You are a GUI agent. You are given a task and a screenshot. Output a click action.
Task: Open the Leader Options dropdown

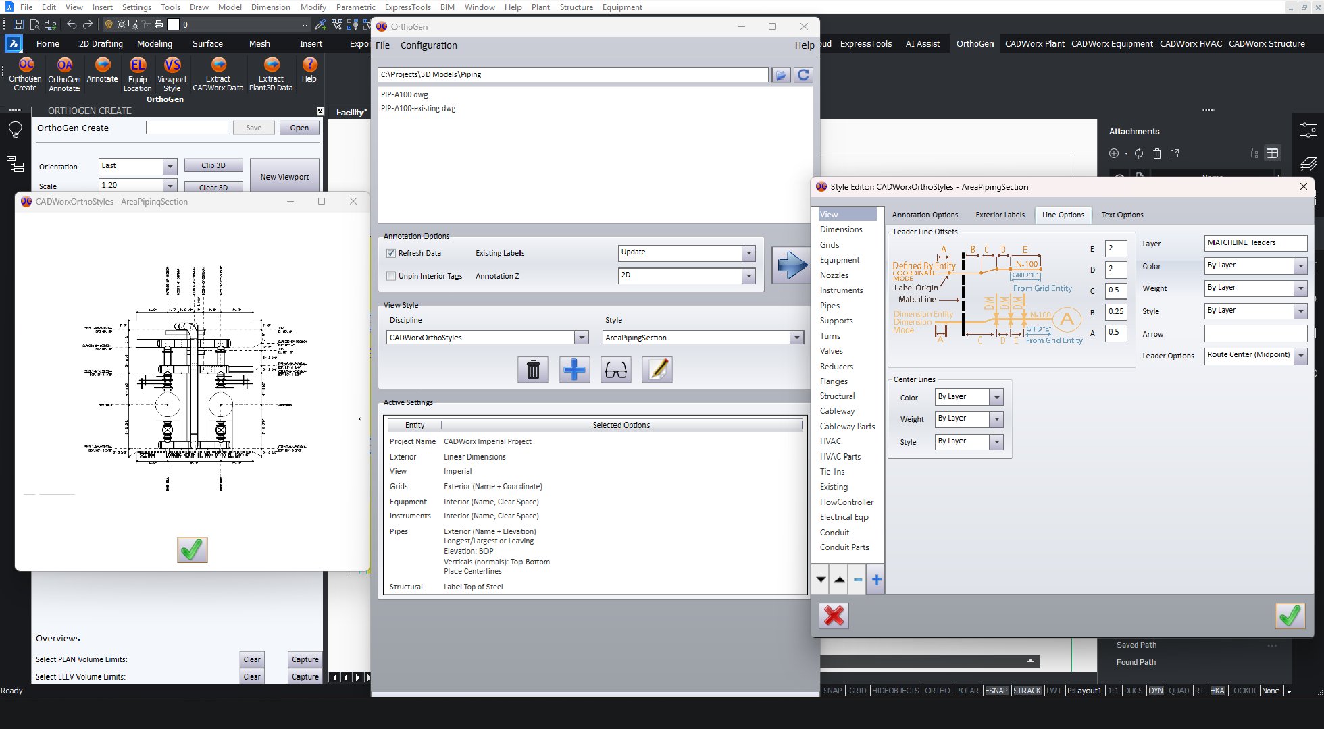pos(1300,355)
